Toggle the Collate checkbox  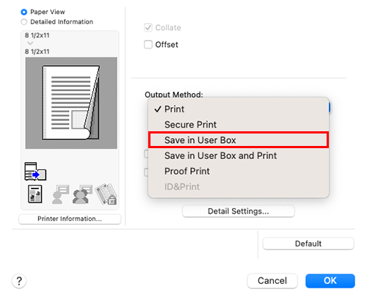pos(148,28)
